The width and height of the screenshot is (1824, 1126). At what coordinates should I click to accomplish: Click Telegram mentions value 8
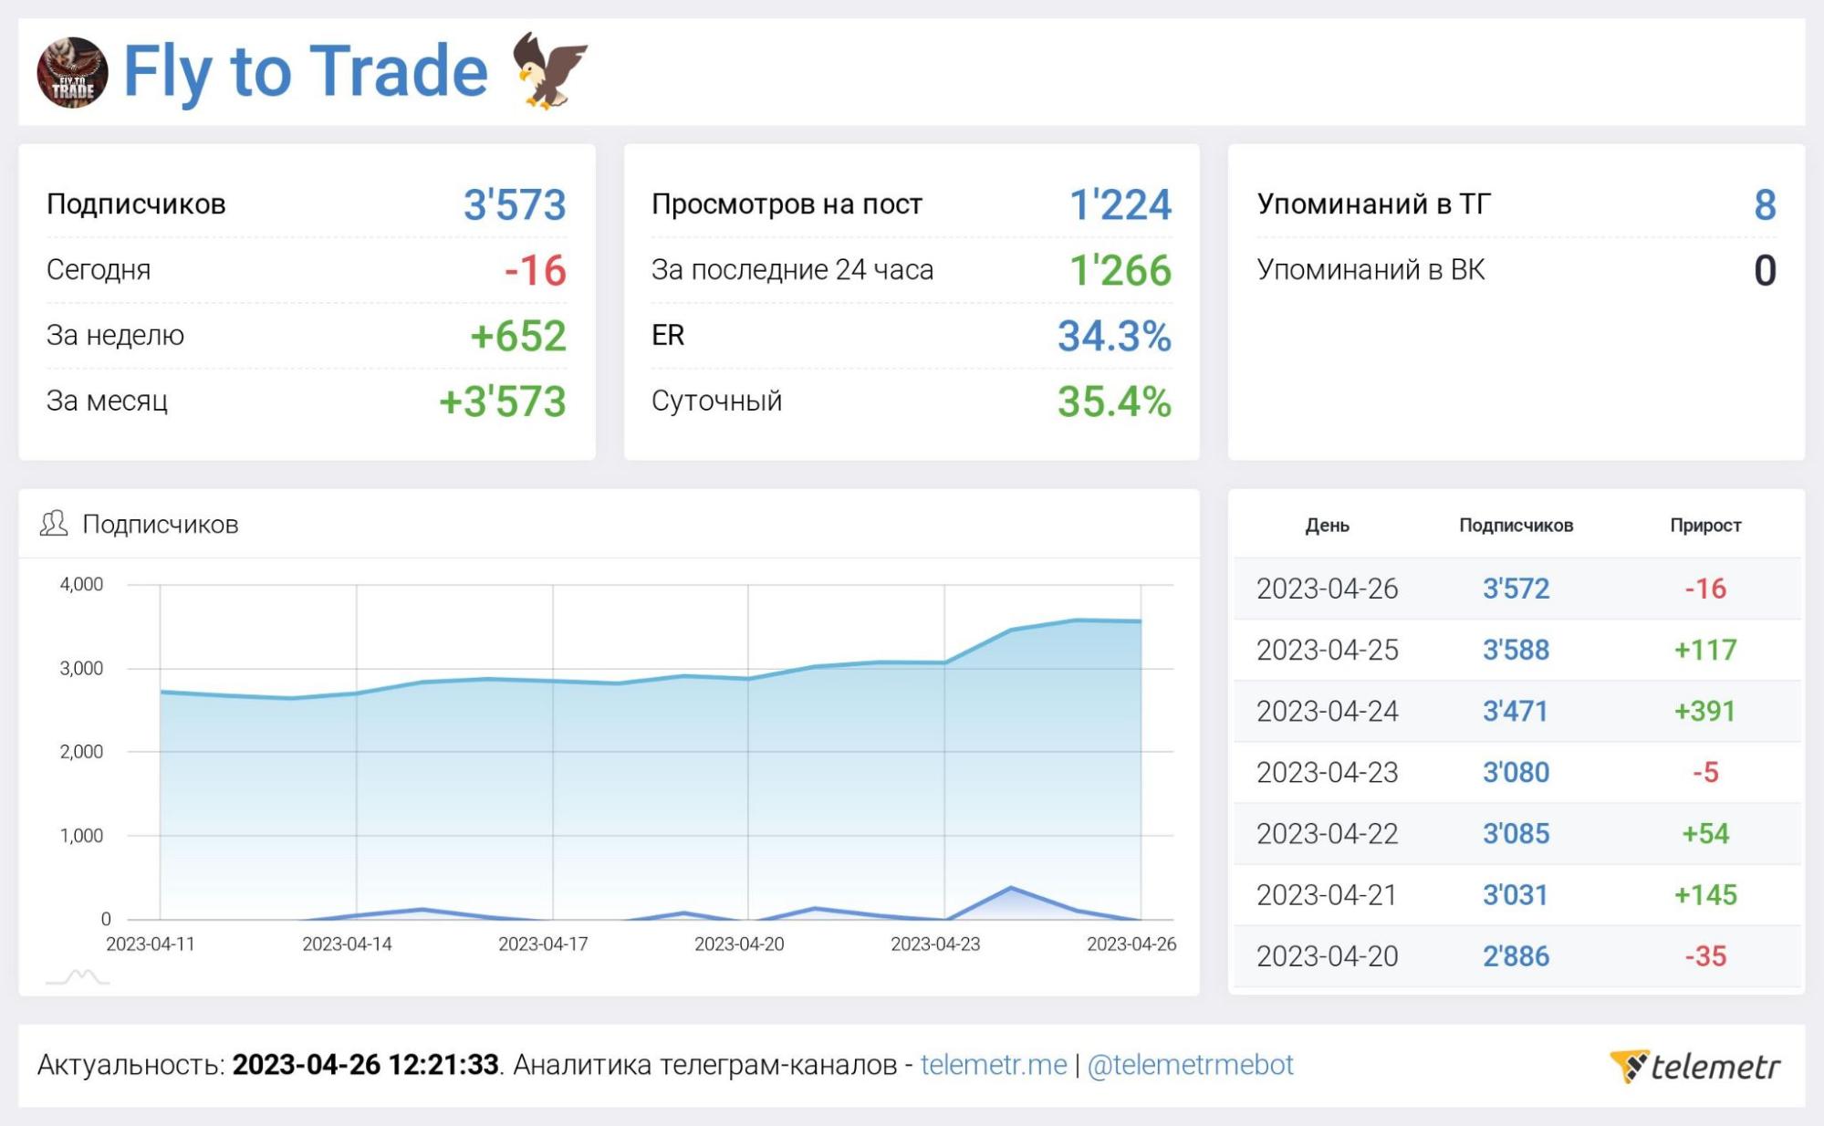pos(1765,204)
